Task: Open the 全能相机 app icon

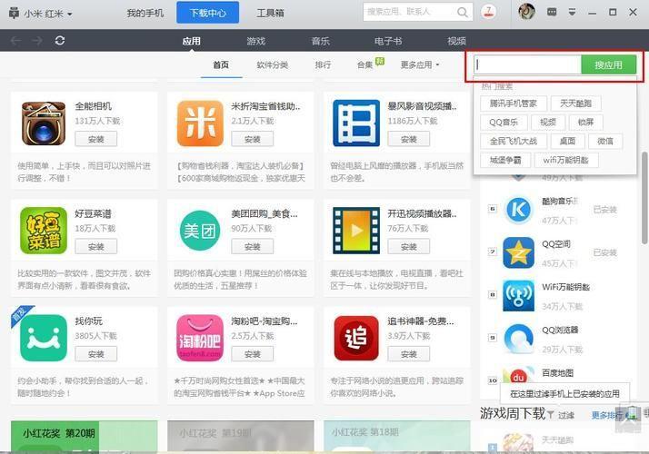Action: coord(44,123)
